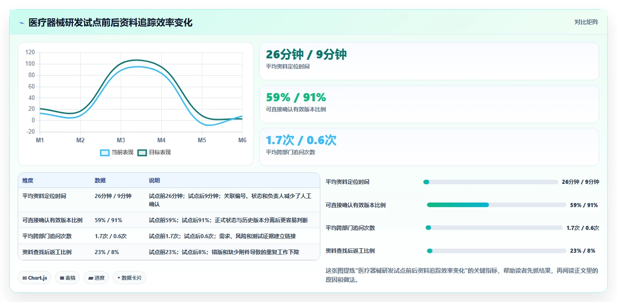Click 可直接确认有效版本比例 caption under 59% card
Image resolution: width=617 pixels, height=302 pixels.
[296, 109]
